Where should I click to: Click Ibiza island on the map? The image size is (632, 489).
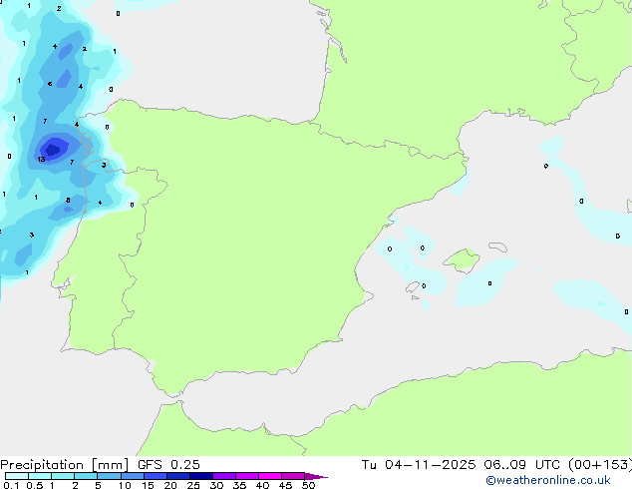[413, 286]
